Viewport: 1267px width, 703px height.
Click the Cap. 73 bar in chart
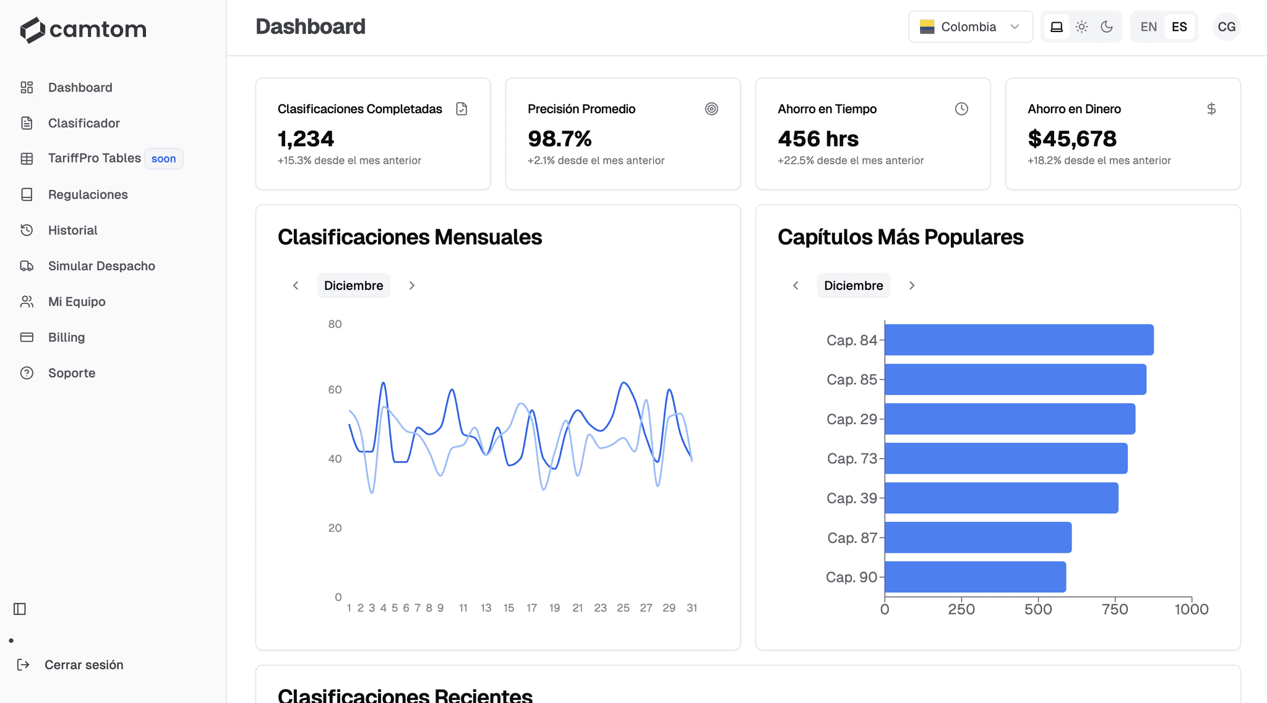tap(1006, 459)
